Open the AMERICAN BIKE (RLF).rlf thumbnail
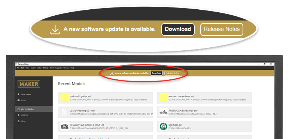289x139 pixels. [x=163, y=112]
